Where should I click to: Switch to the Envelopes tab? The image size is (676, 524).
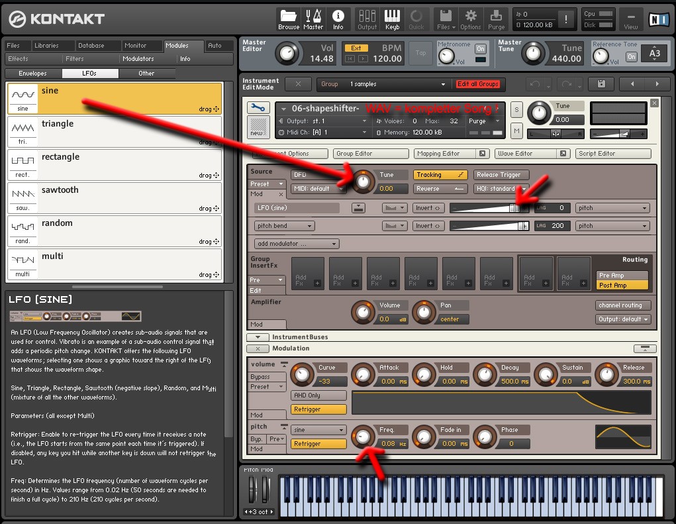32,74
